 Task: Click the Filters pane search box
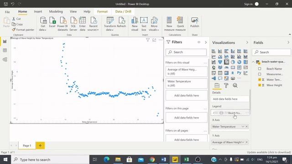tap(186, 52)
